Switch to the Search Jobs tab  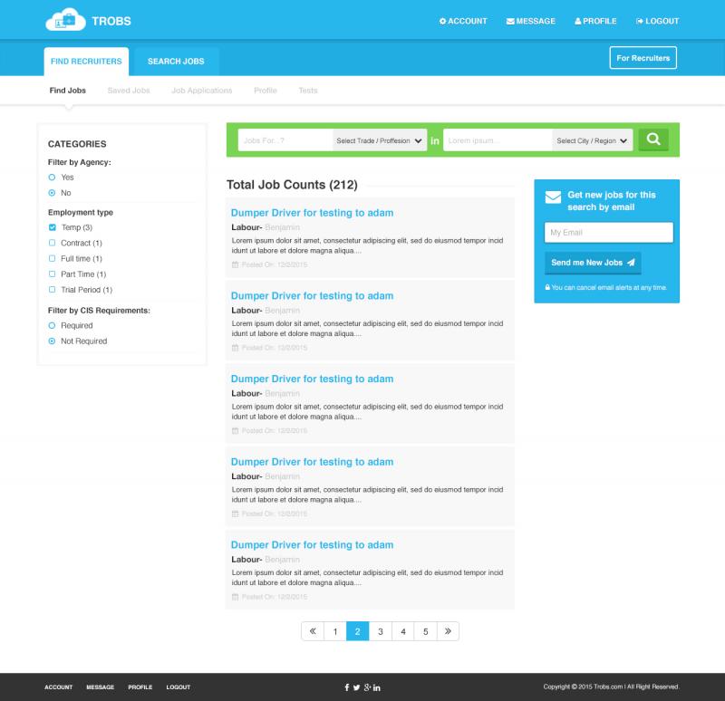pos(176,62)
